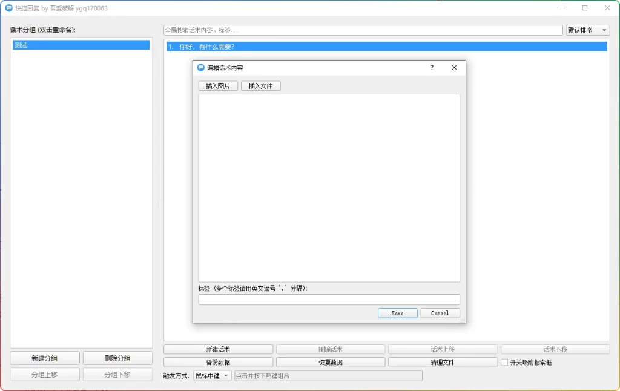Click the 新建分组 button
620x391 pixels.
pos(43,358)
